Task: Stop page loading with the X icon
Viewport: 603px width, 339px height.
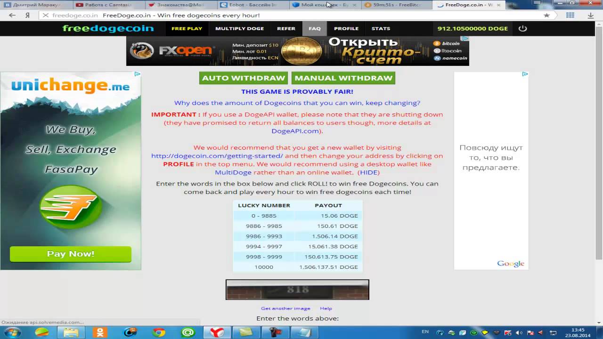Action: point(45,15)
